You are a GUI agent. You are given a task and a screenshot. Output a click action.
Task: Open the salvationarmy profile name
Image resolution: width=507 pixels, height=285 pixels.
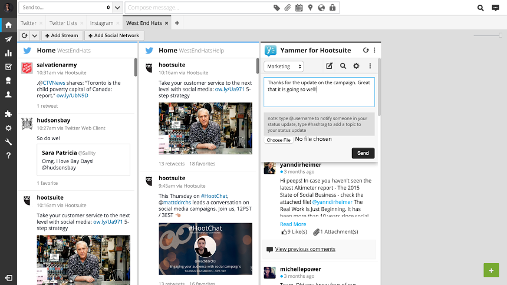(x=57, y=65)
